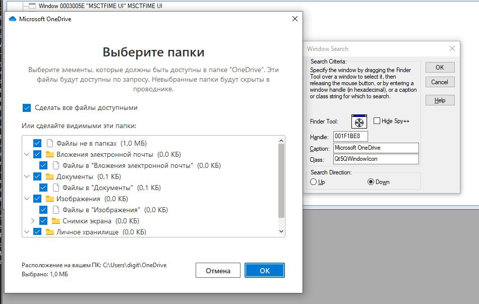
Task: Select the Down search direction radio button
Action: pyautogui.click(x=371, y=182)
